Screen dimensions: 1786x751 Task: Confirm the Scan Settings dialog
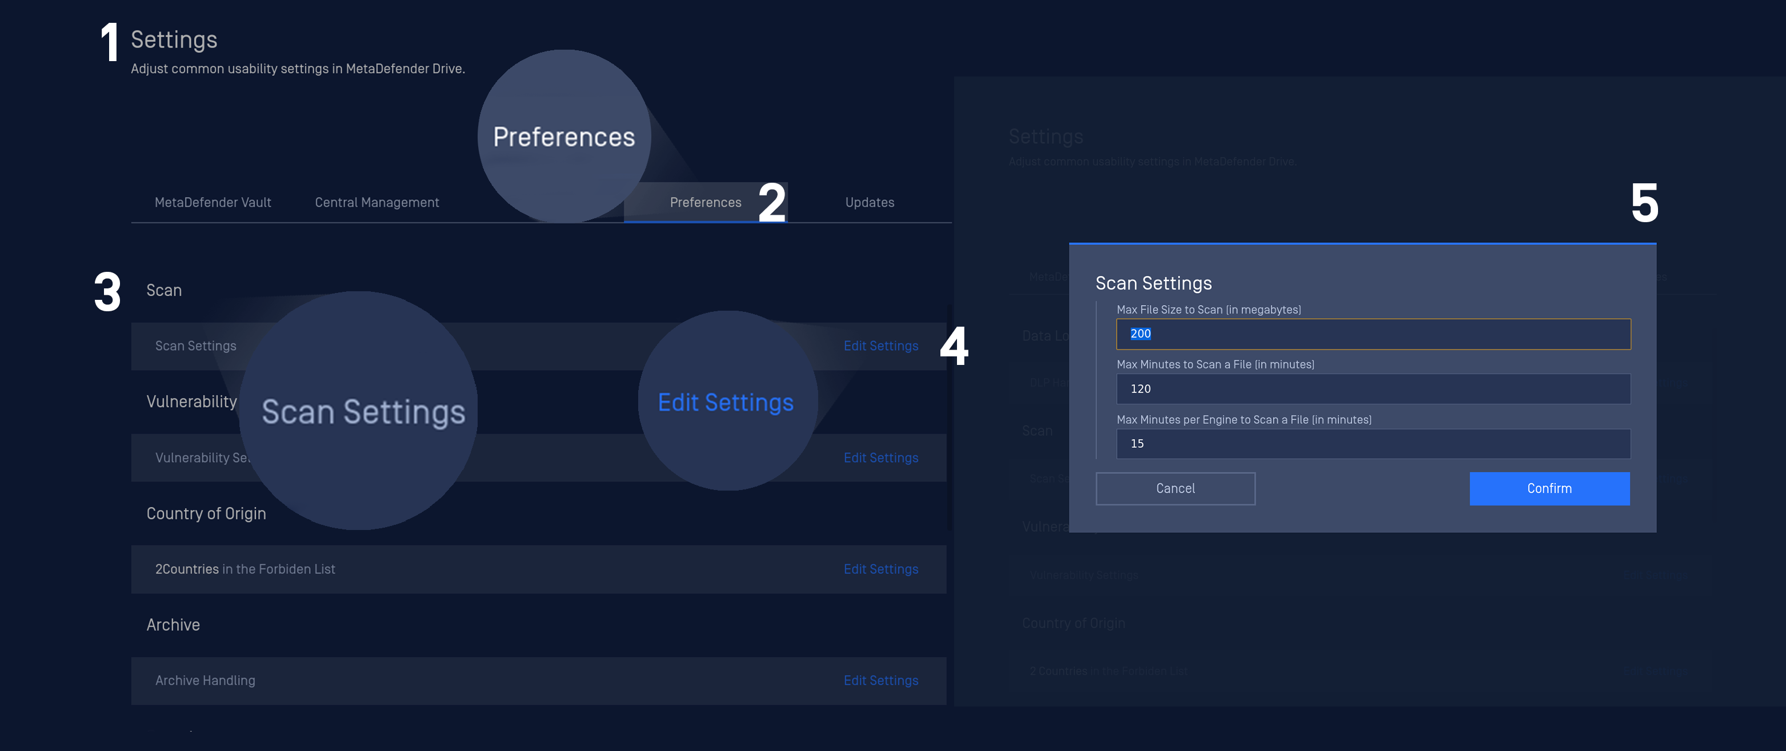click(x=1549, y=488)
